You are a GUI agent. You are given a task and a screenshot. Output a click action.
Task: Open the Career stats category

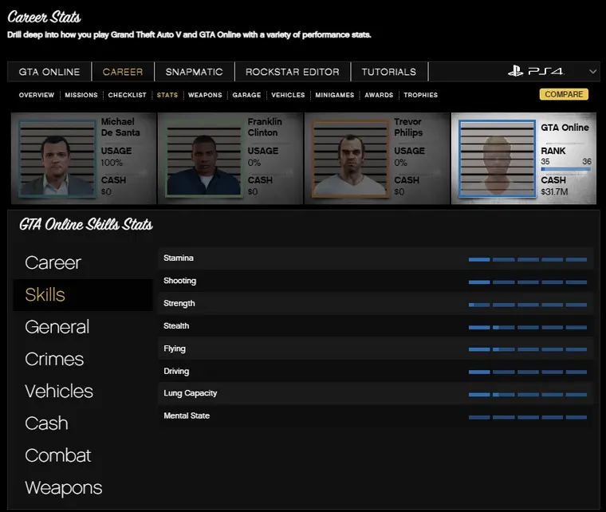[53, 262]
